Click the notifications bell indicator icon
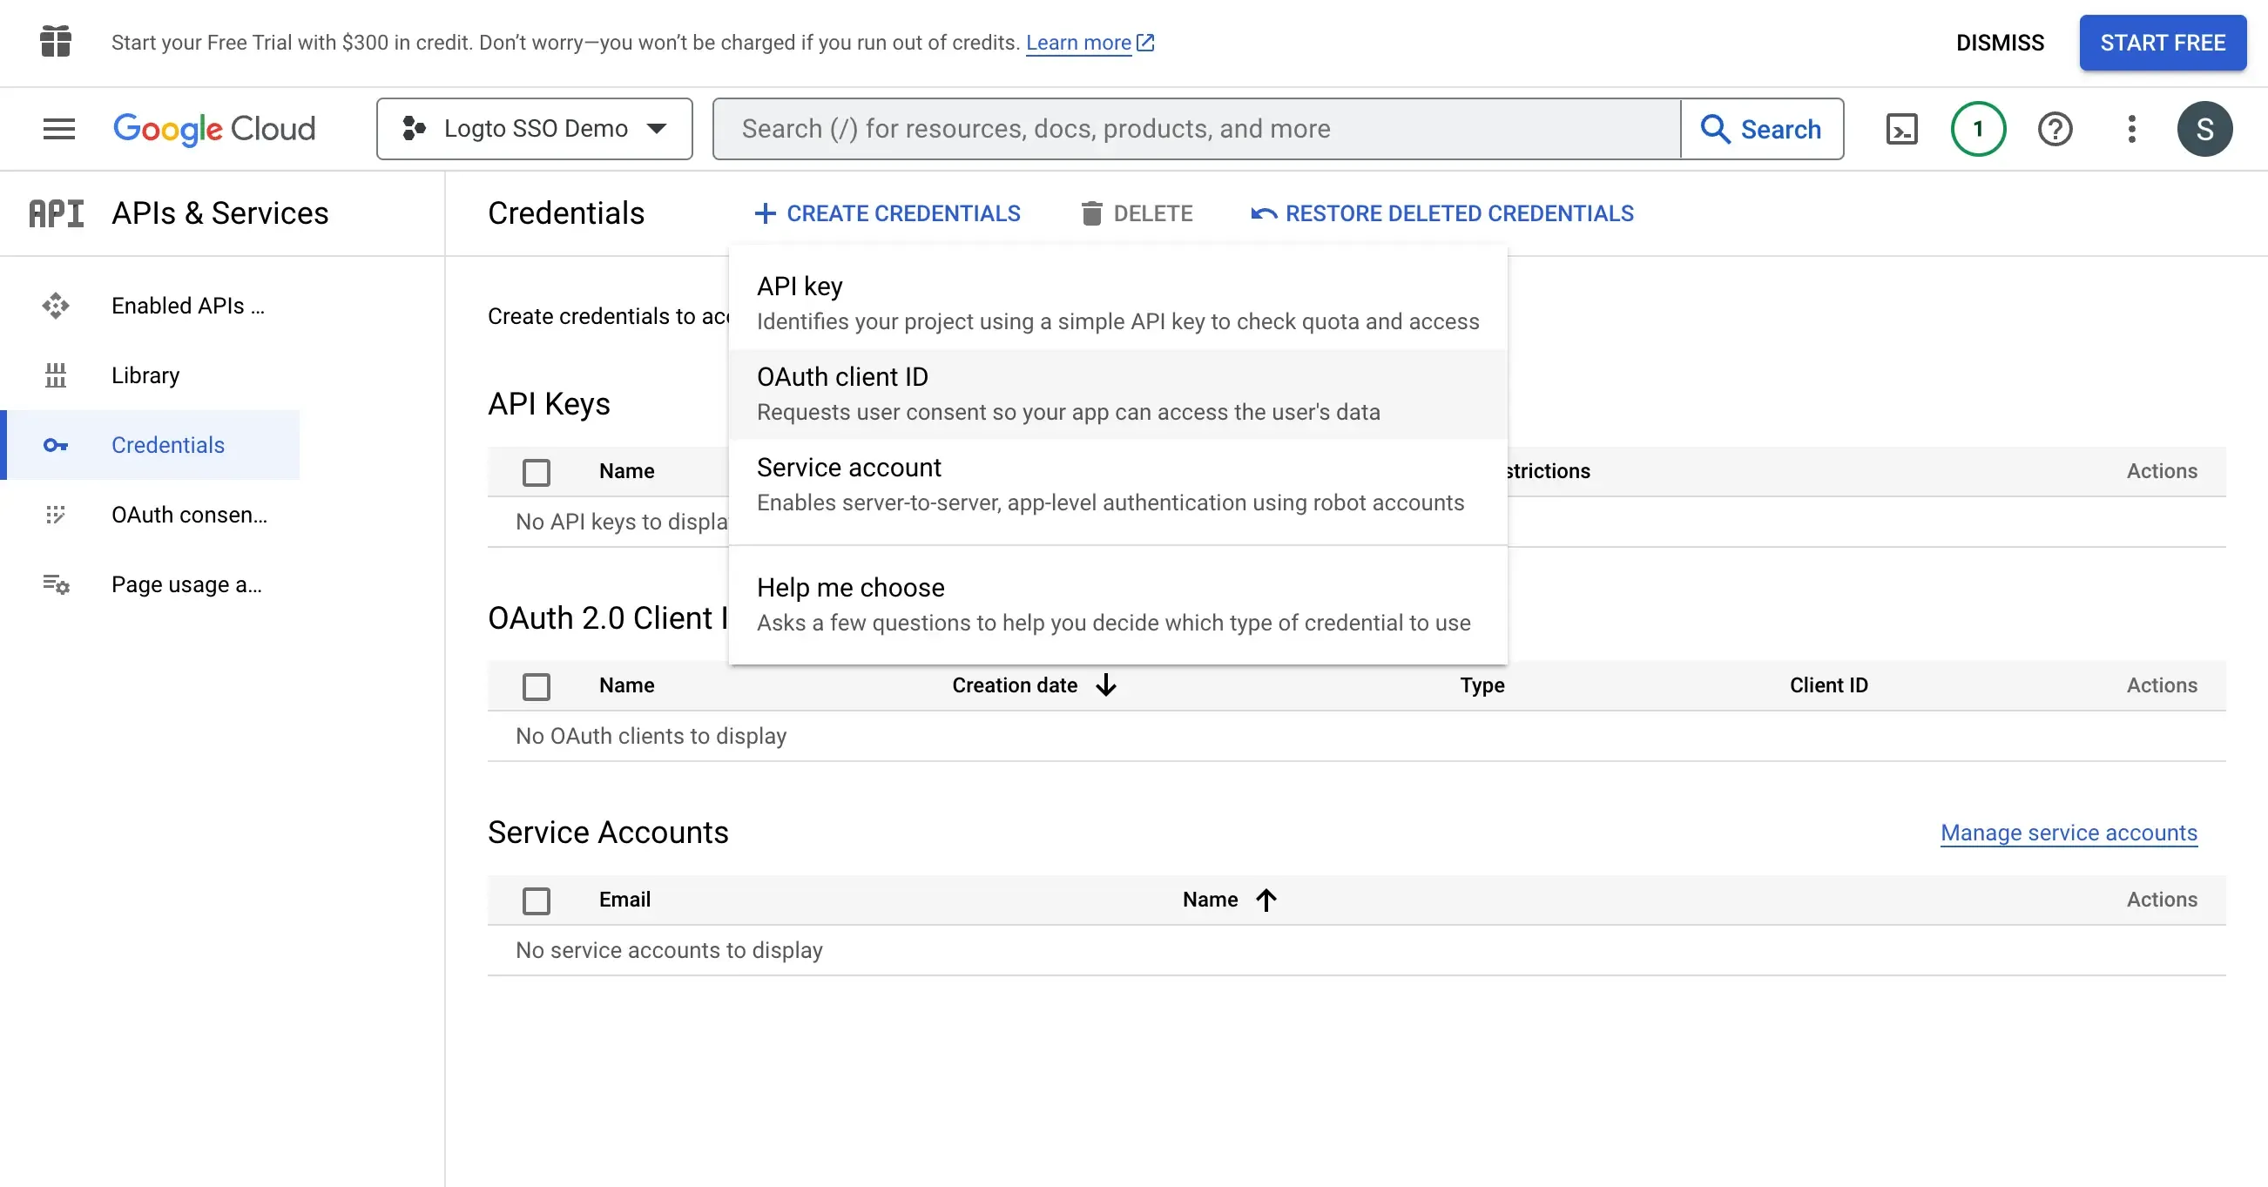Screen dimensions: 2268x1187 click(x=1977, y=129)
